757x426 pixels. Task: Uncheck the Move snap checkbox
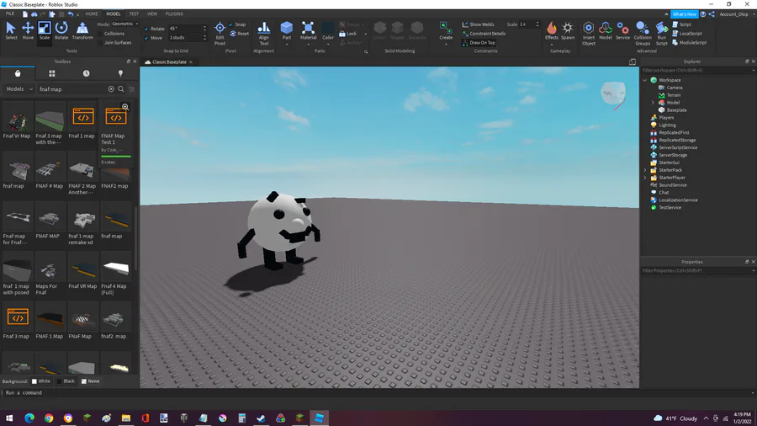146,38
